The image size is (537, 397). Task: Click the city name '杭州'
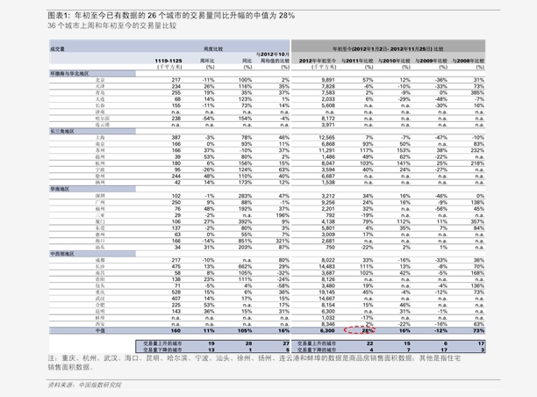click(100, 163)
